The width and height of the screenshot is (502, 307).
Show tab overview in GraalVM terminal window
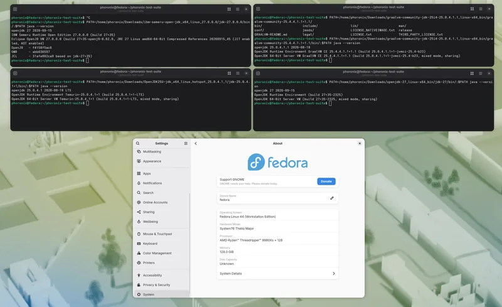pyautogui.click(x=472, y=9)
